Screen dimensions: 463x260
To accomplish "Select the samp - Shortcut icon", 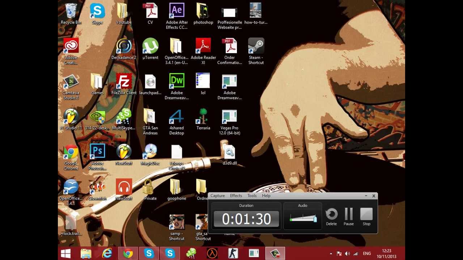I will coord(177,228).
